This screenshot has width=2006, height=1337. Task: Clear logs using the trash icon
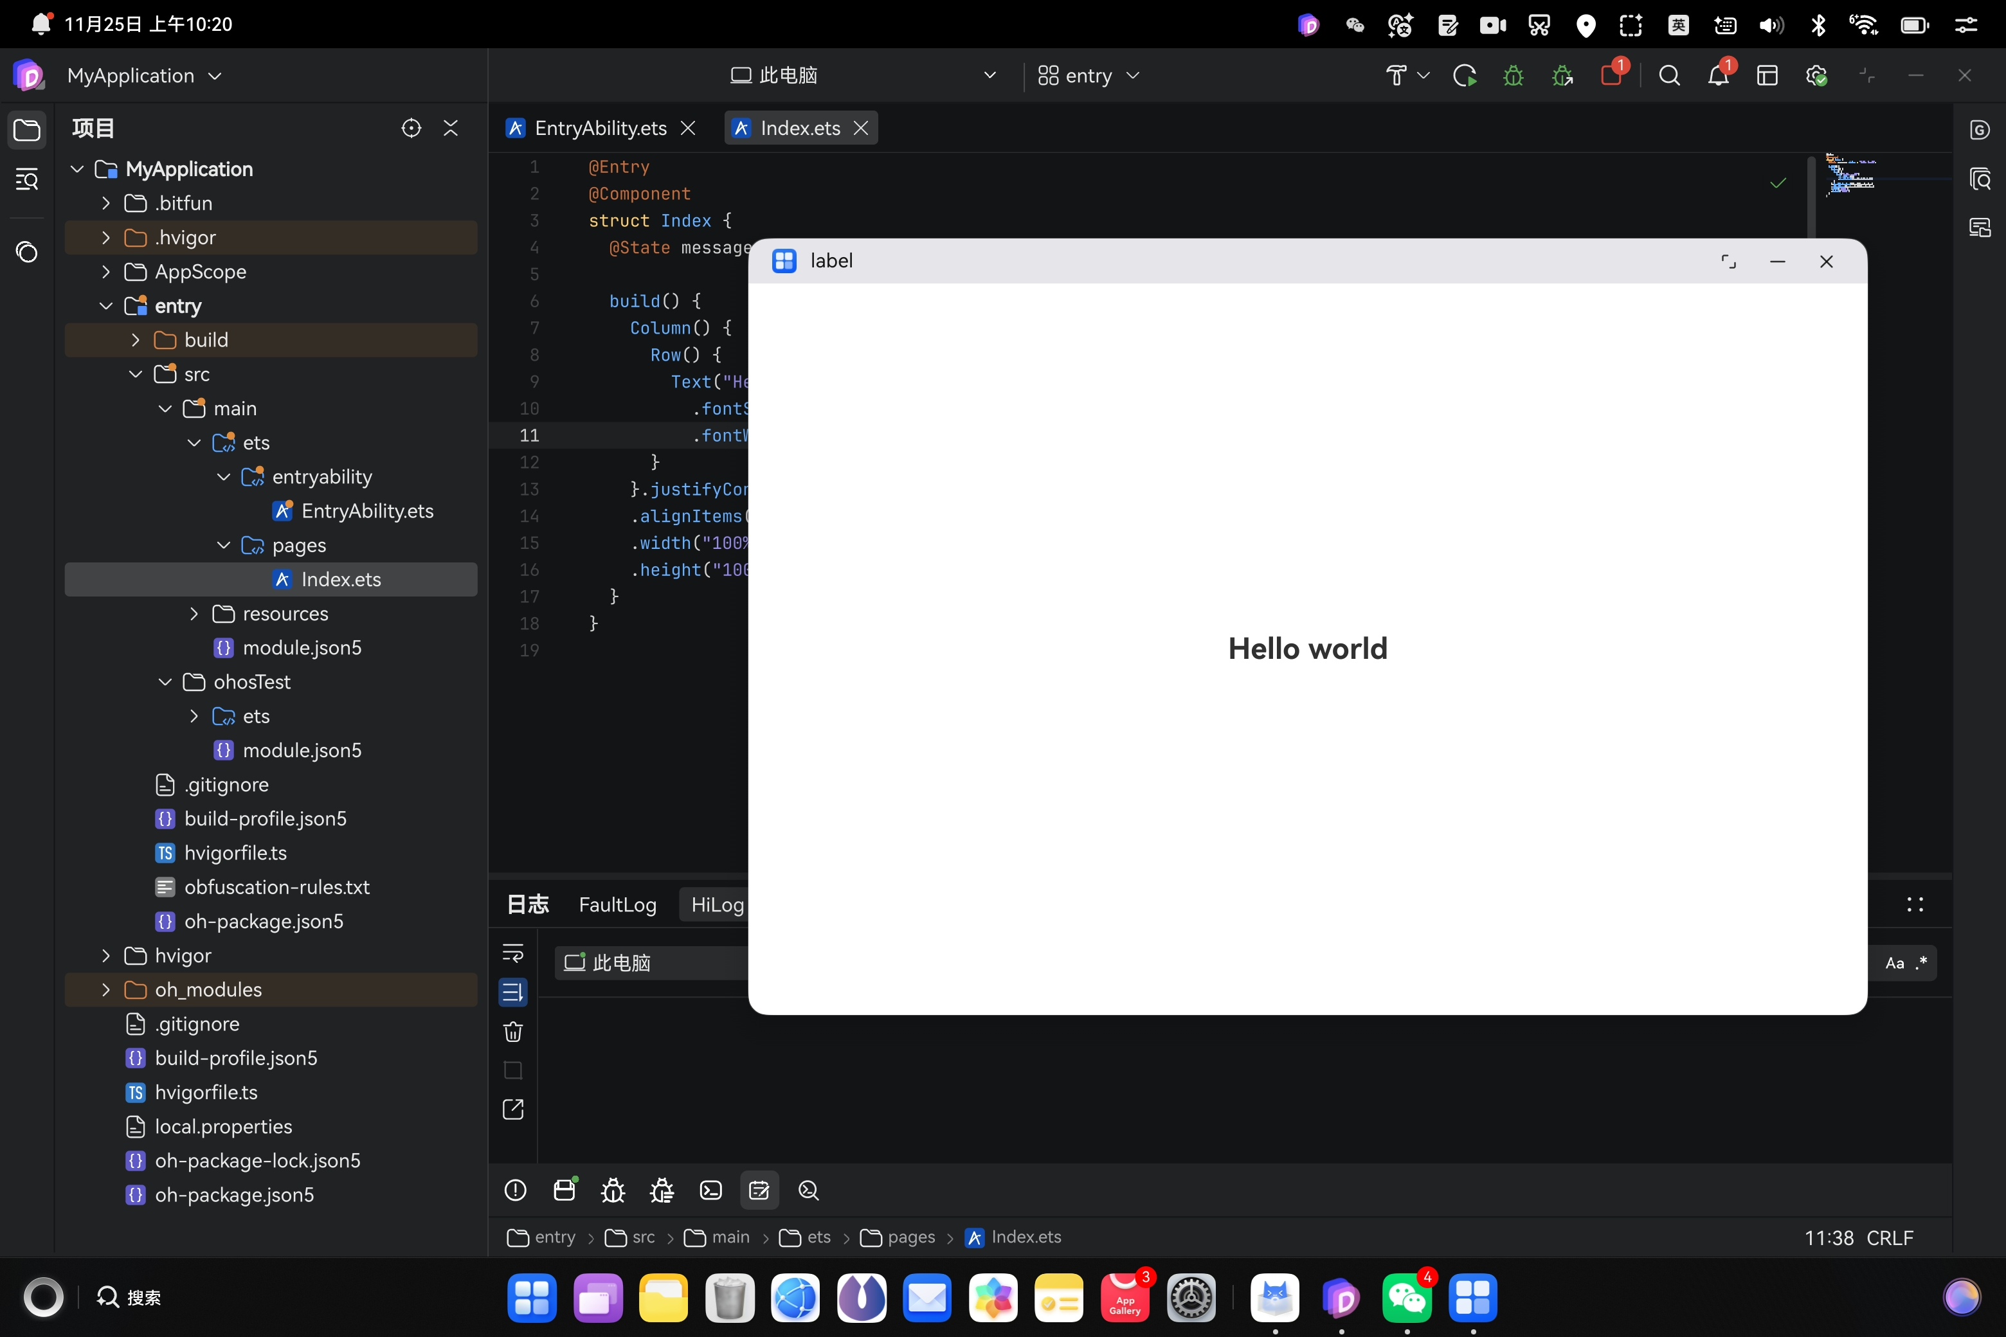click(512, 1032)
